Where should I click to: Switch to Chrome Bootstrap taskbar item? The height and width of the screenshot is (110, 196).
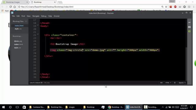pos(116,107)
